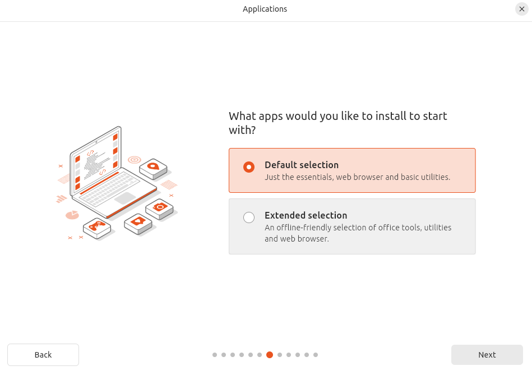Select the Default selection radio button

point(249,167)
